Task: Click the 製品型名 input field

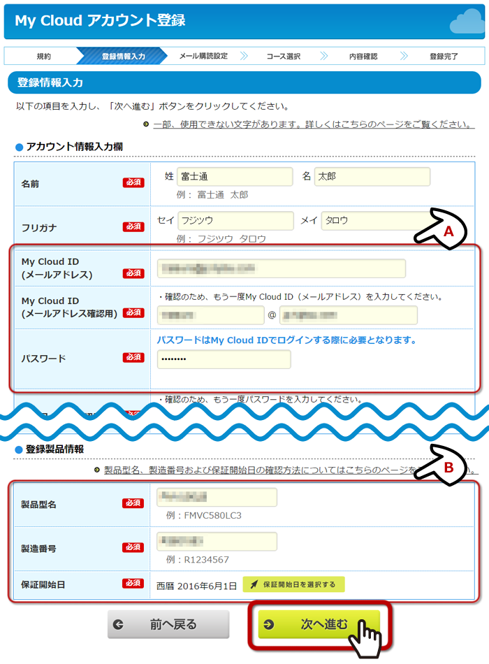Action: (217, 497)
